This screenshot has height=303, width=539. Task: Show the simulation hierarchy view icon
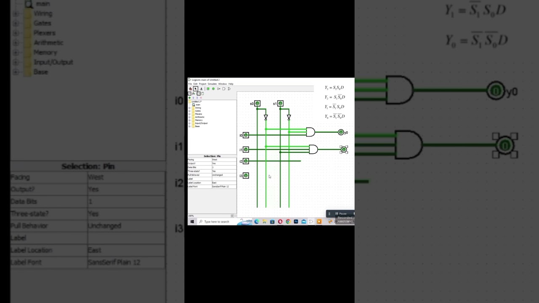coord(193,93)
